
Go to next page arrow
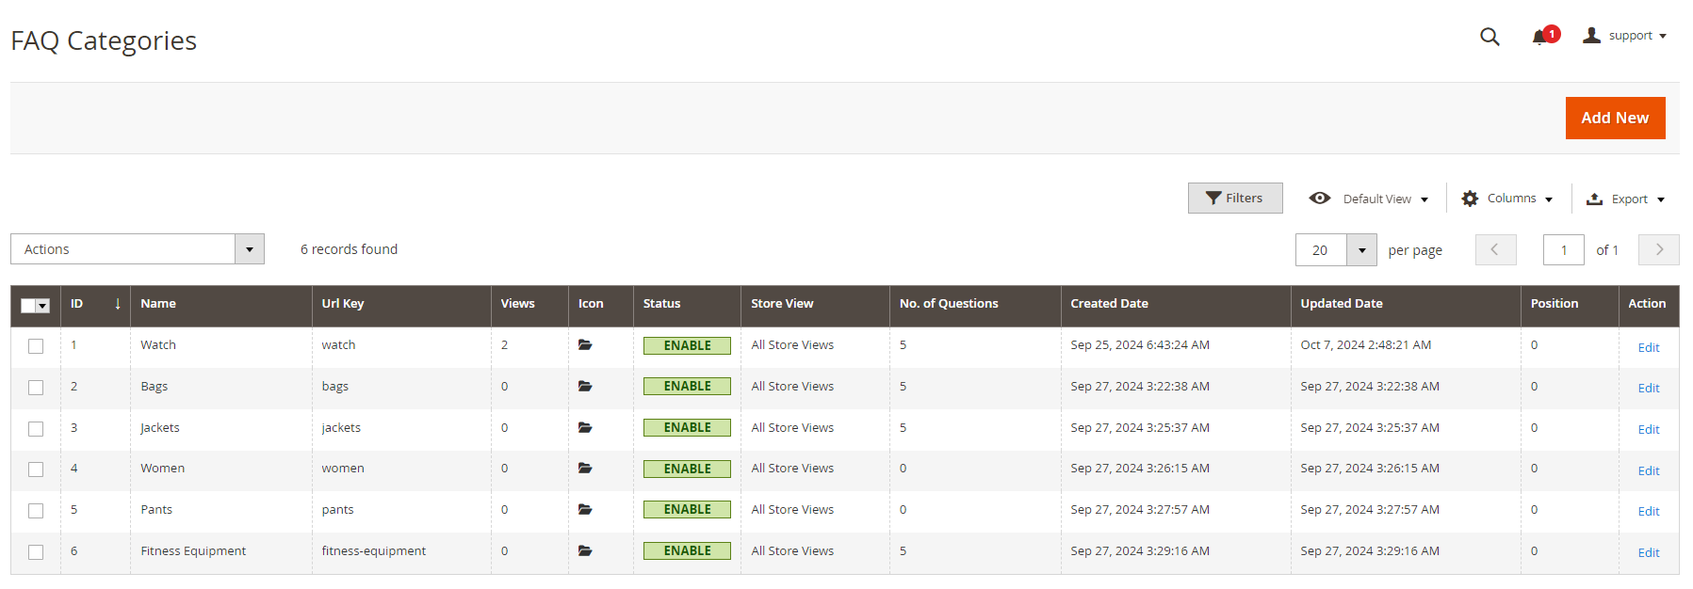1659,249
